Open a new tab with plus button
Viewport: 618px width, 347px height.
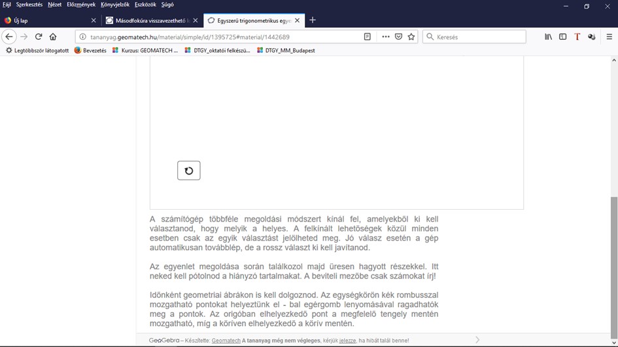[313, 20]
